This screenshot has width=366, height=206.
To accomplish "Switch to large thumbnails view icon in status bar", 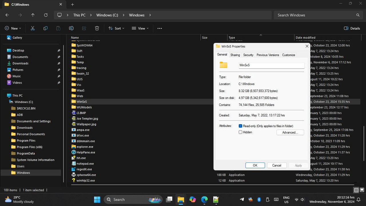I will click(x=362, y=190).
